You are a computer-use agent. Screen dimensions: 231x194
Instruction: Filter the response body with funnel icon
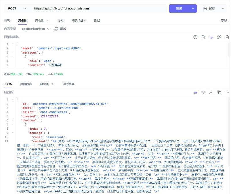point(203,92)
